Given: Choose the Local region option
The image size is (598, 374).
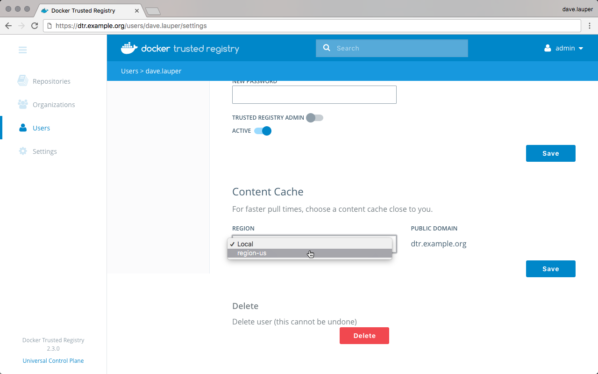Looking at the screenshot, I should click(x=245, y=244).
